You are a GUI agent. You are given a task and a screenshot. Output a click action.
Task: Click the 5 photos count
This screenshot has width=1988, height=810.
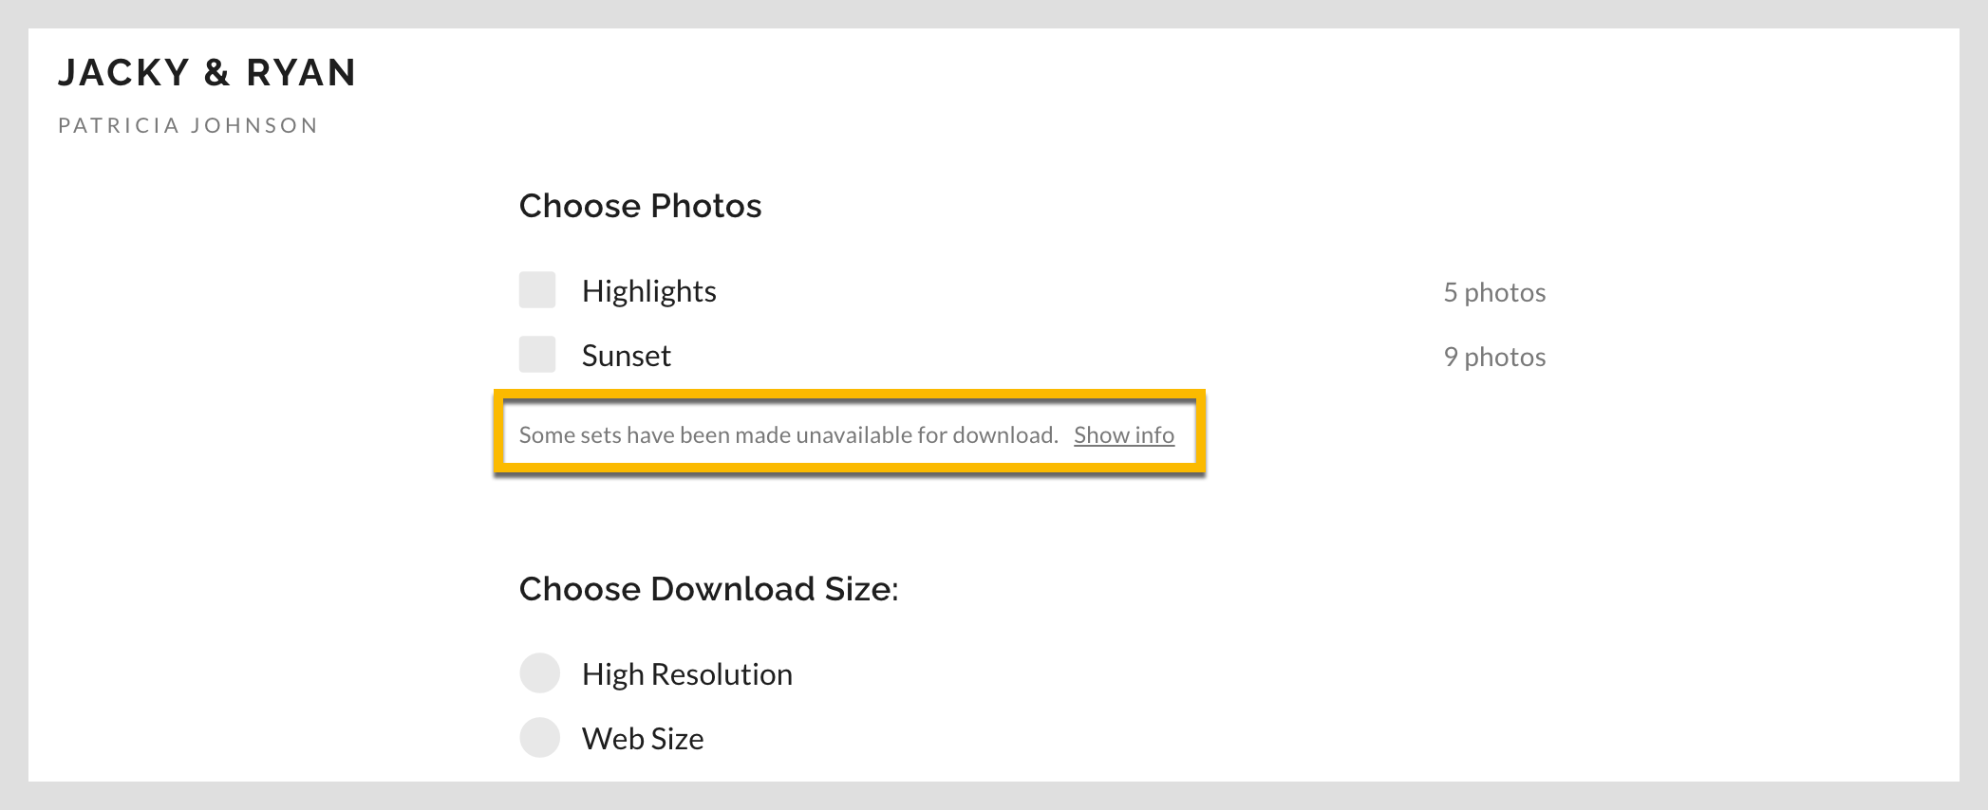coord(1494,292)
